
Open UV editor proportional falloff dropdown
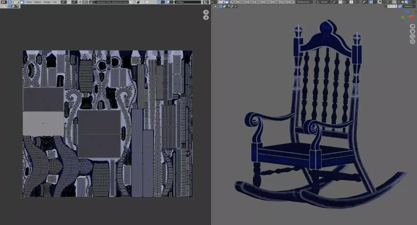[85, 2]
